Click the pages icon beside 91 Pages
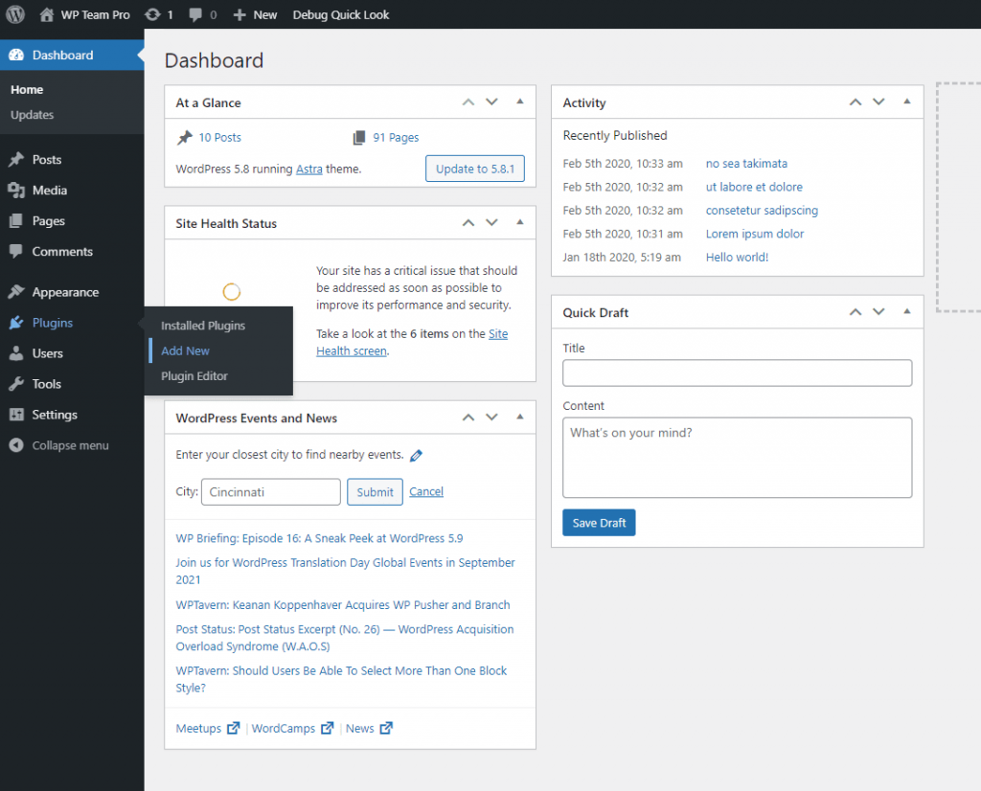Screen dimensions: 981x791 [359, 138]
